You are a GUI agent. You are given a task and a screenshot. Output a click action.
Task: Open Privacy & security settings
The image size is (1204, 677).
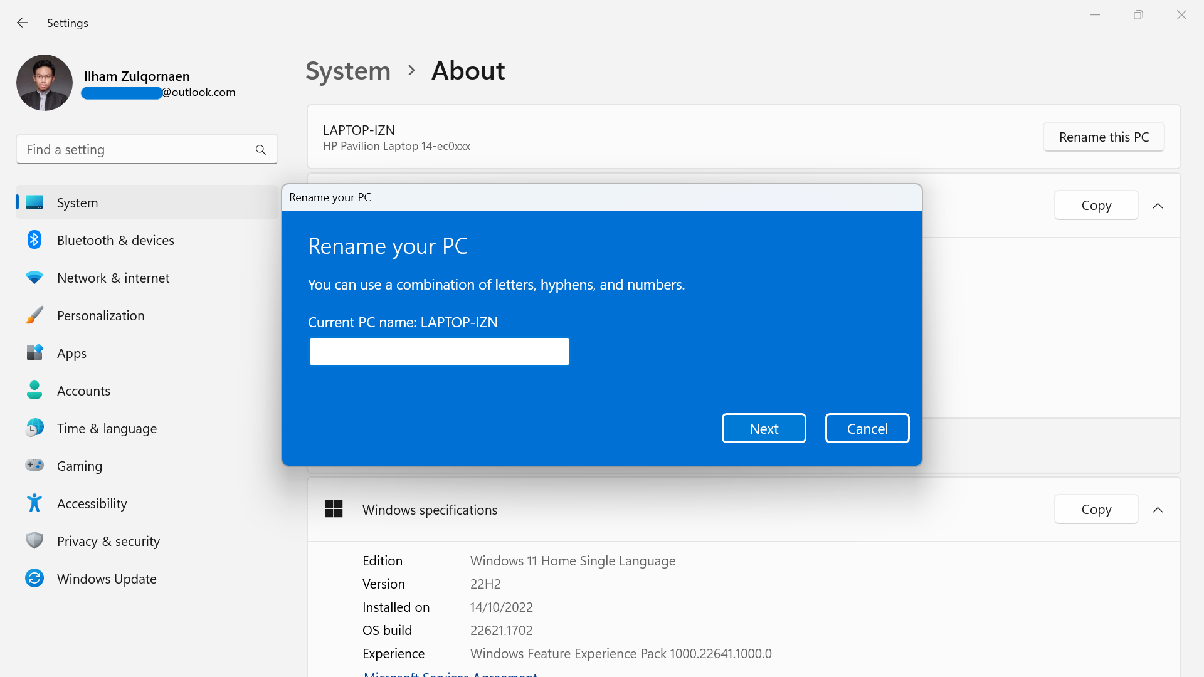click(x=107, y=540)
